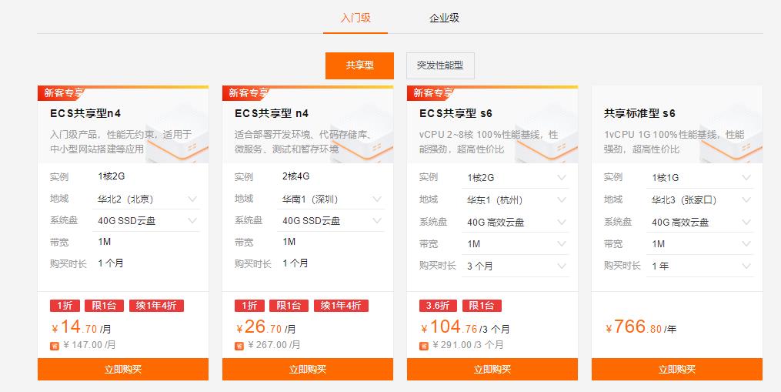Select the 突发性能型 category tab
The image size is (781, 392).
[440, 65]
